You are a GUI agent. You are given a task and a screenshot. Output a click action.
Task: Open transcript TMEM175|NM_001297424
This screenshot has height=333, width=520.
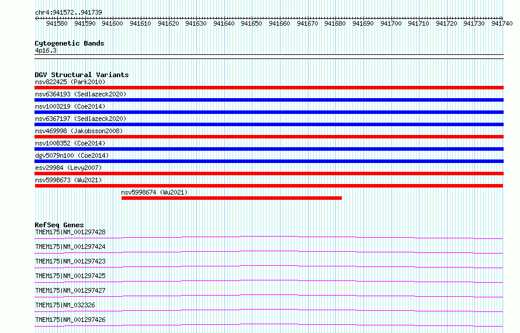pyautogui.click(x=70, y=247)
